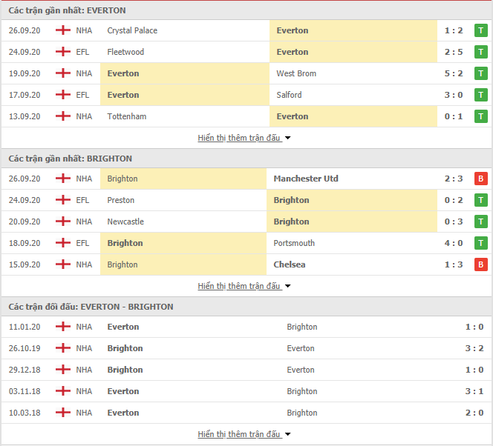This screenshot has height=446, width=493.
Task: Select the 'Các trận gần nhất: EVERTON' header
Action: click(x=68, y=10)
